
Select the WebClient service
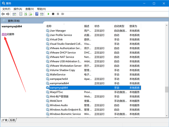click(93, 101)
